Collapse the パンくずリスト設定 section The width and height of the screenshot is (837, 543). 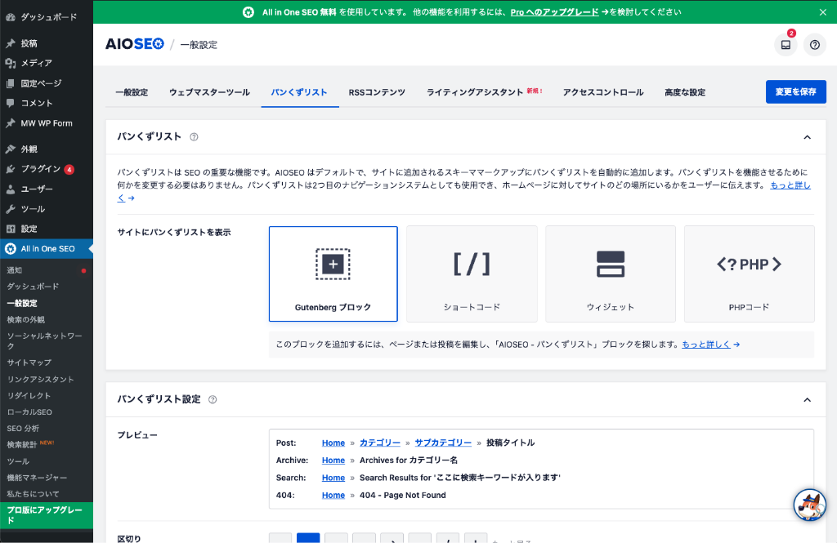click(x=807, y=399)
